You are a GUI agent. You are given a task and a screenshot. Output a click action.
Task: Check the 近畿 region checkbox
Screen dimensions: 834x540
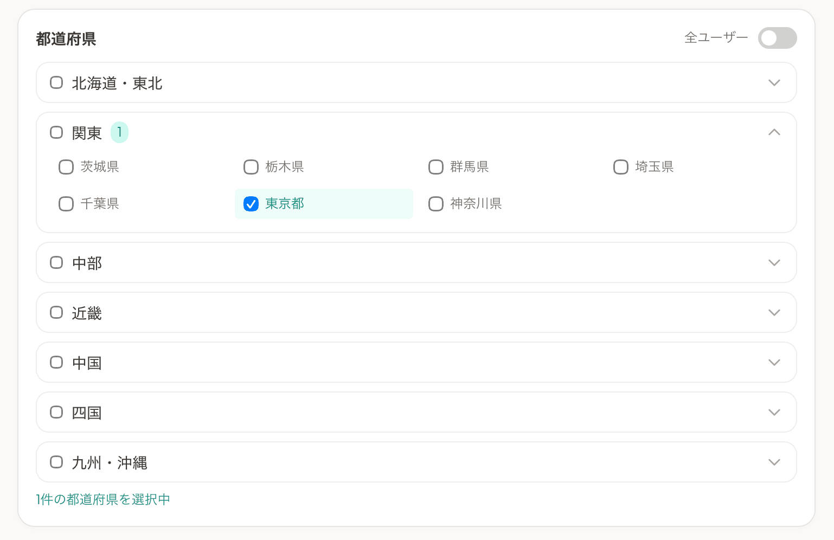coord(56,312)
